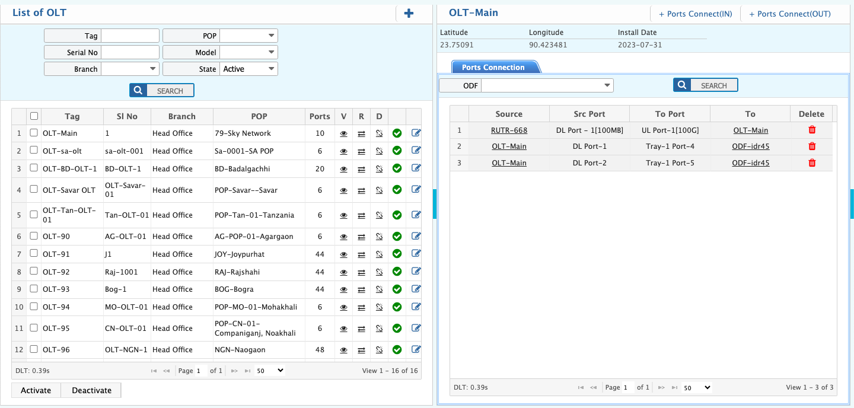
Task: Click the D column icon for OLT-BD-OLT-1
Action: pyautogui.click(x=379, y=169)
